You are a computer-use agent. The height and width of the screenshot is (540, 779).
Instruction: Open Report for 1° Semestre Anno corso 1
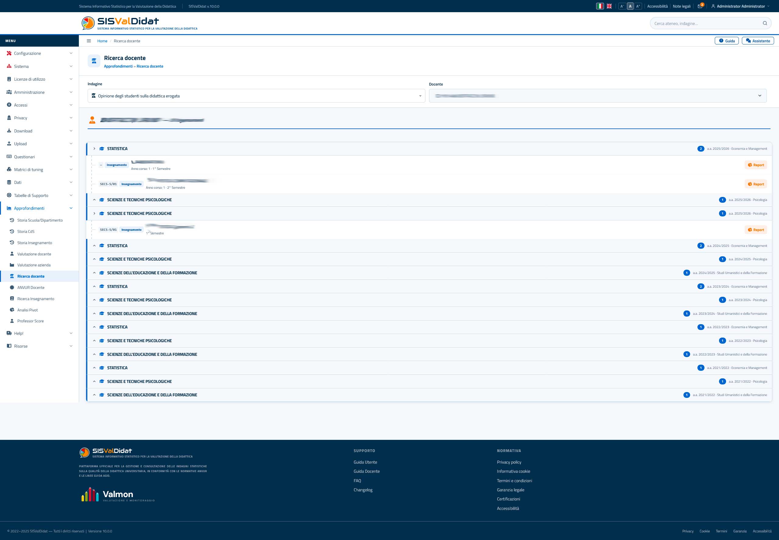point(756,165)
